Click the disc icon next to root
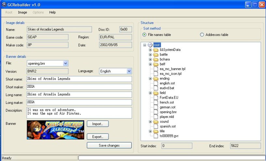 tap(150, 45)
